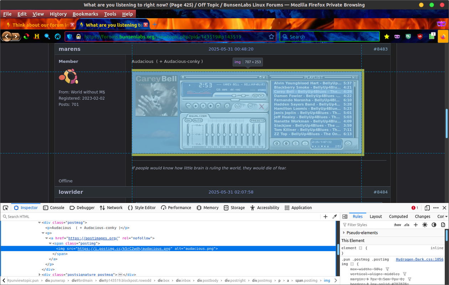The image size is (449, 285).
Task: Open post permalink #8483
Action: click(x=380, y=49)
